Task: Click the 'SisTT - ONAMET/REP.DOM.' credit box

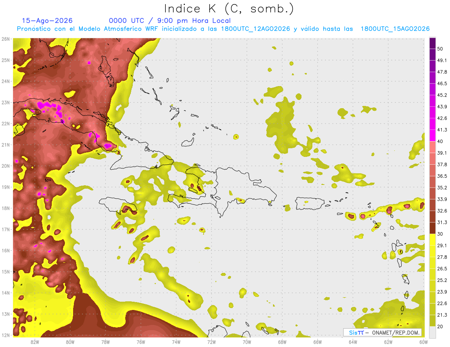Action: pos(382,332)
